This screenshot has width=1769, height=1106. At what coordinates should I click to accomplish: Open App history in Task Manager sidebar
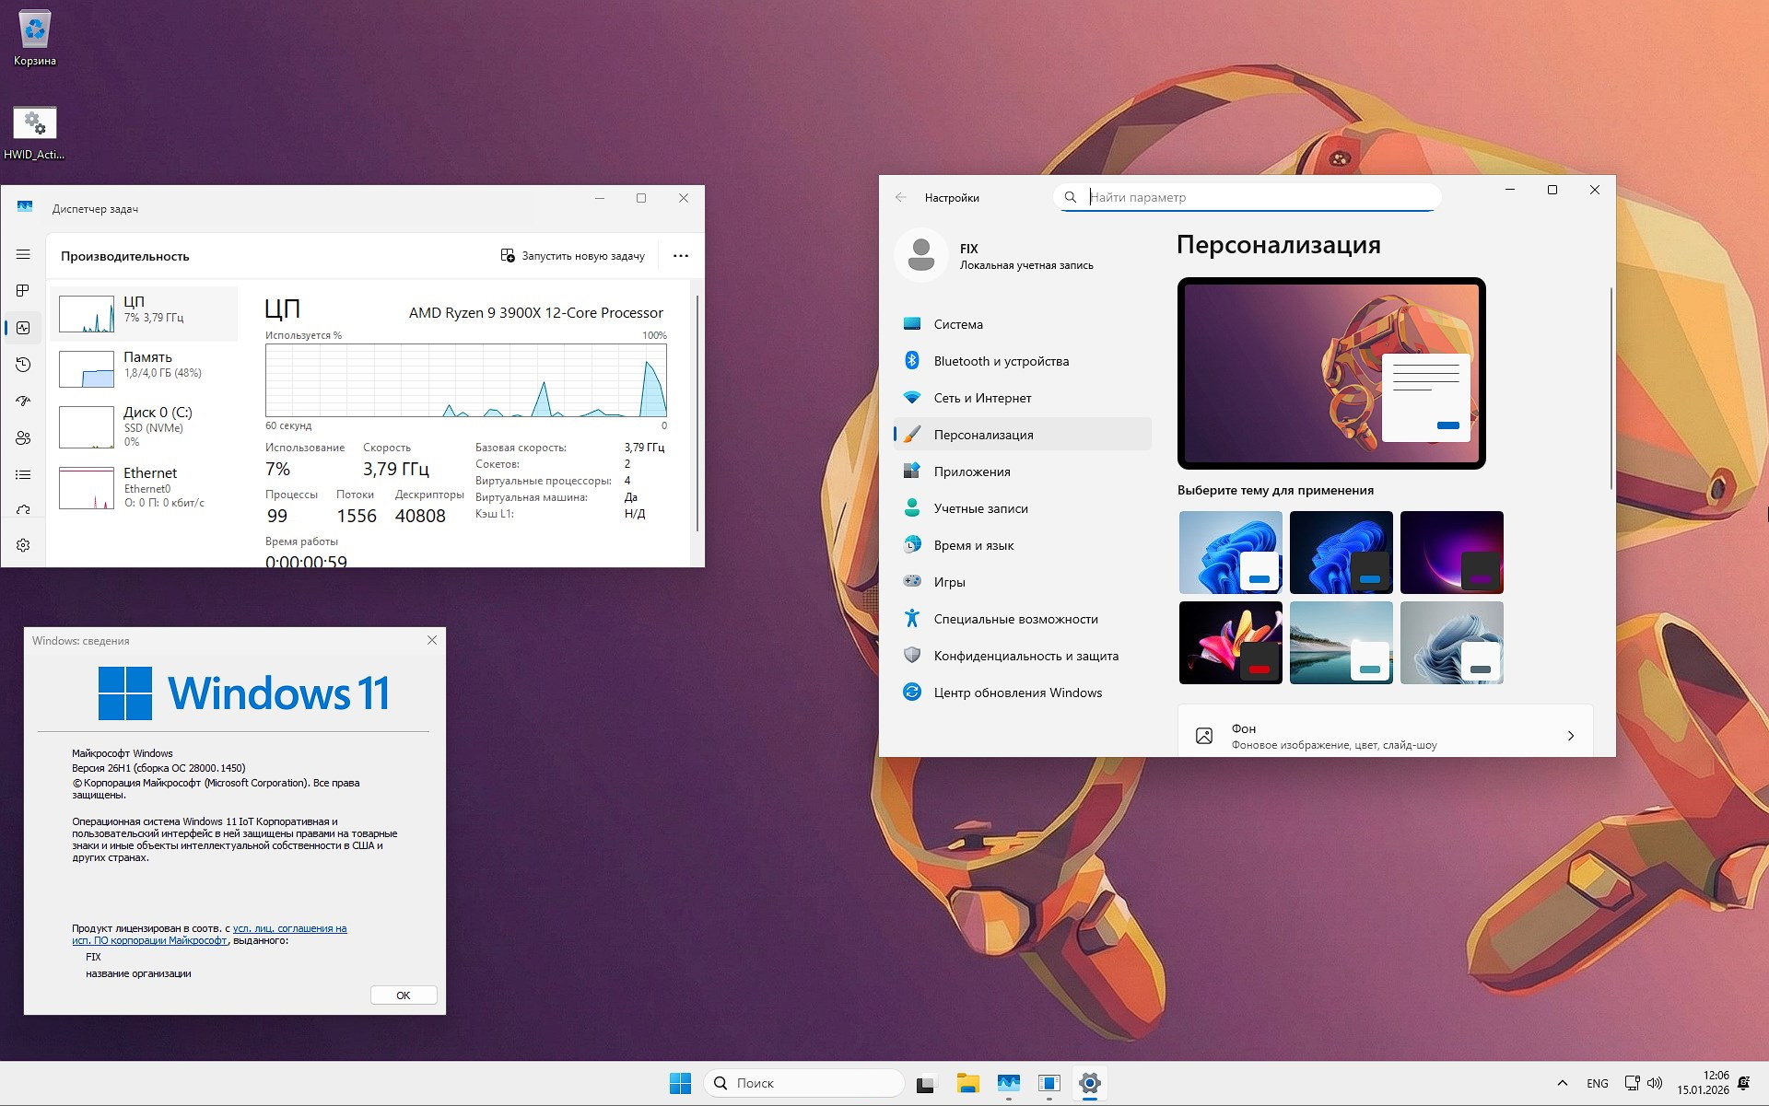point(22,365)
